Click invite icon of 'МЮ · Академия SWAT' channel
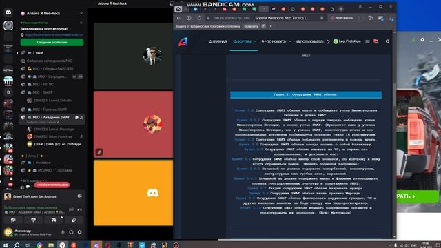This screenshot has height=248, width=441. (x=81, y=118)
